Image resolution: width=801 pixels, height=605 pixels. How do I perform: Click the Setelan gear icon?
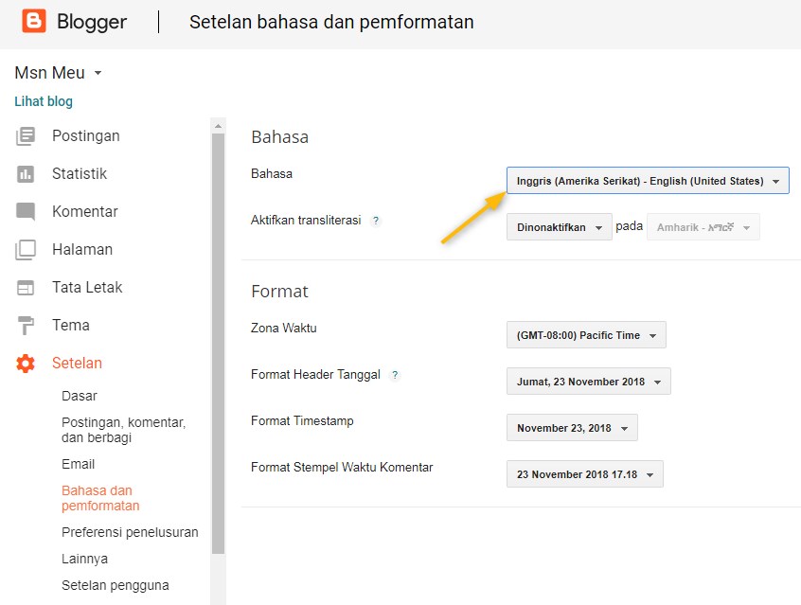click(26, 363)
